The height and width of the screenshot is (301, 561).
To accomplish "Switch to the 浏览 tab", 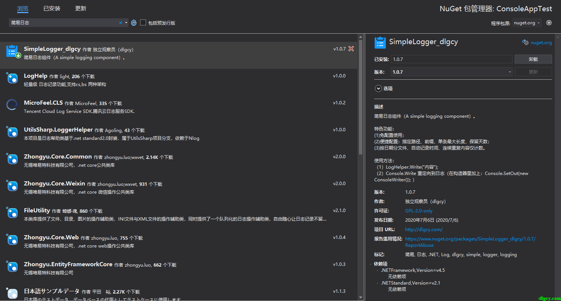I will (23, 8).
